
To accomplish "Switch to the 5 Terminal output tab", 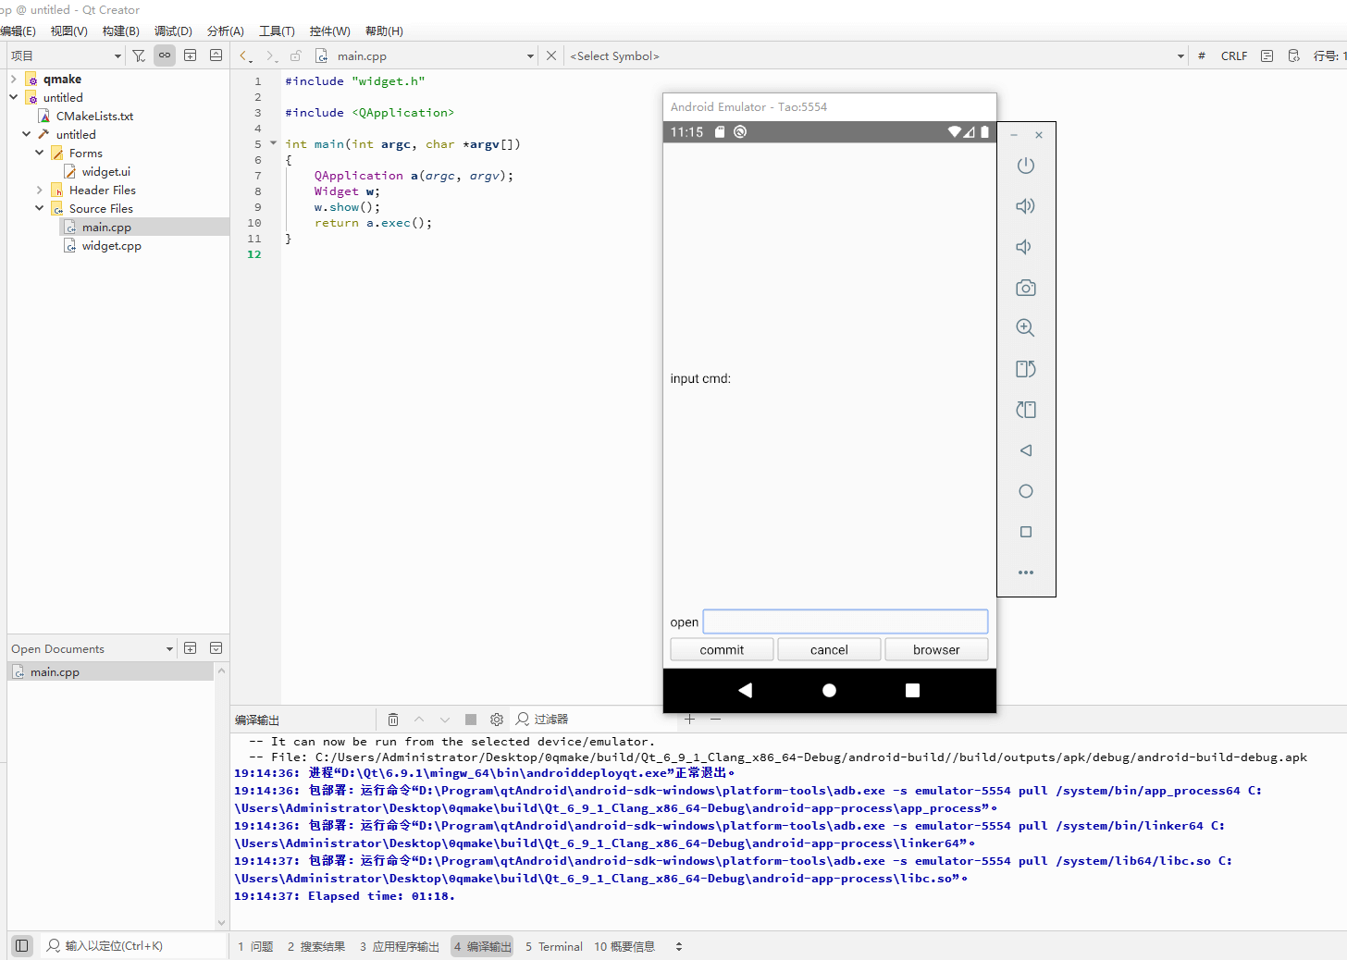I will click(x=554, y=946).
